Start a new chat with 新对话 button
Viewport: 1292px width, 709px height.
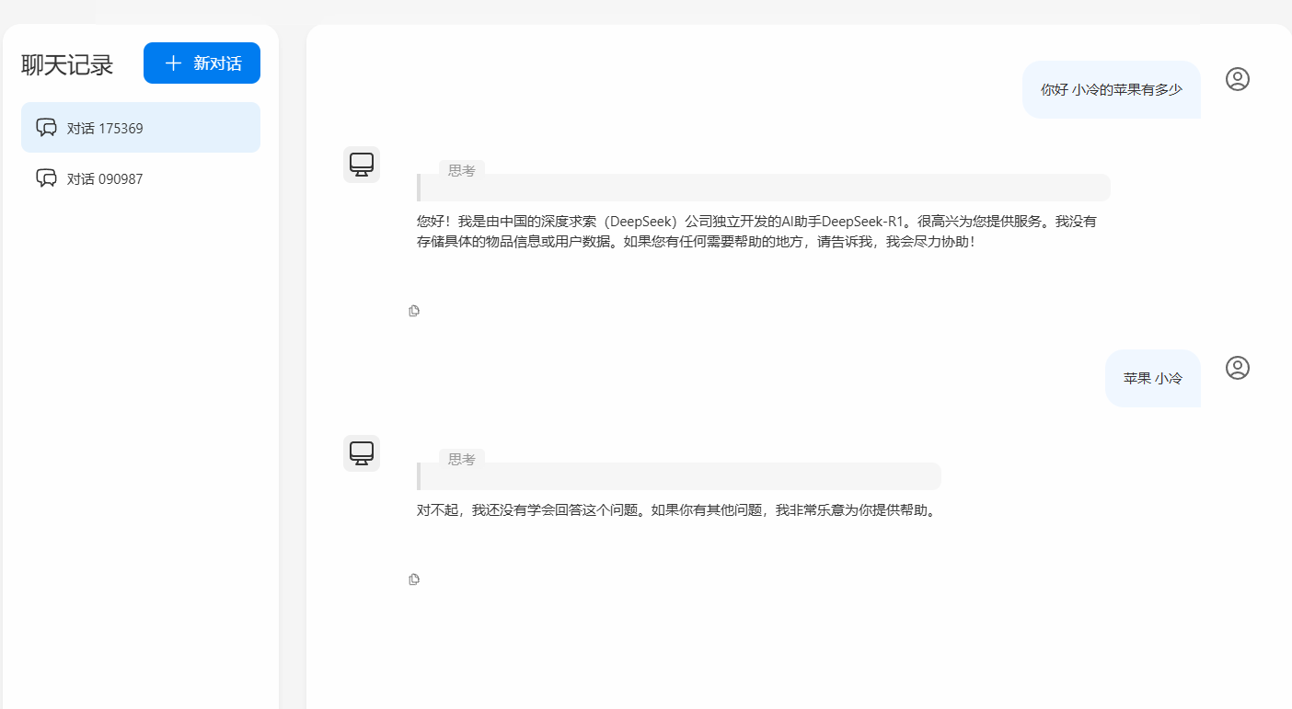pos(202,63)
